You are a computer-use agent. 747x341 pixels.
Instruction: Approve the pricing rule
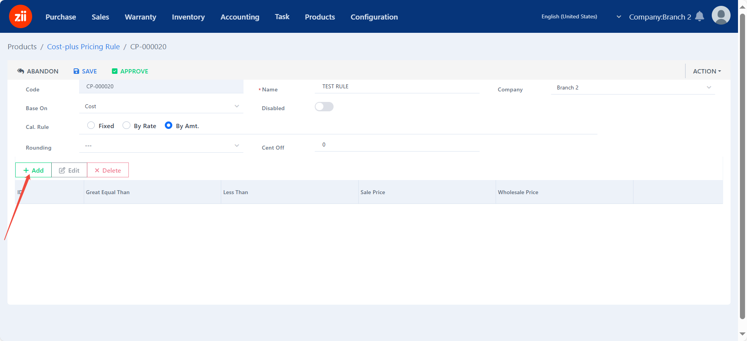point(130,71)
